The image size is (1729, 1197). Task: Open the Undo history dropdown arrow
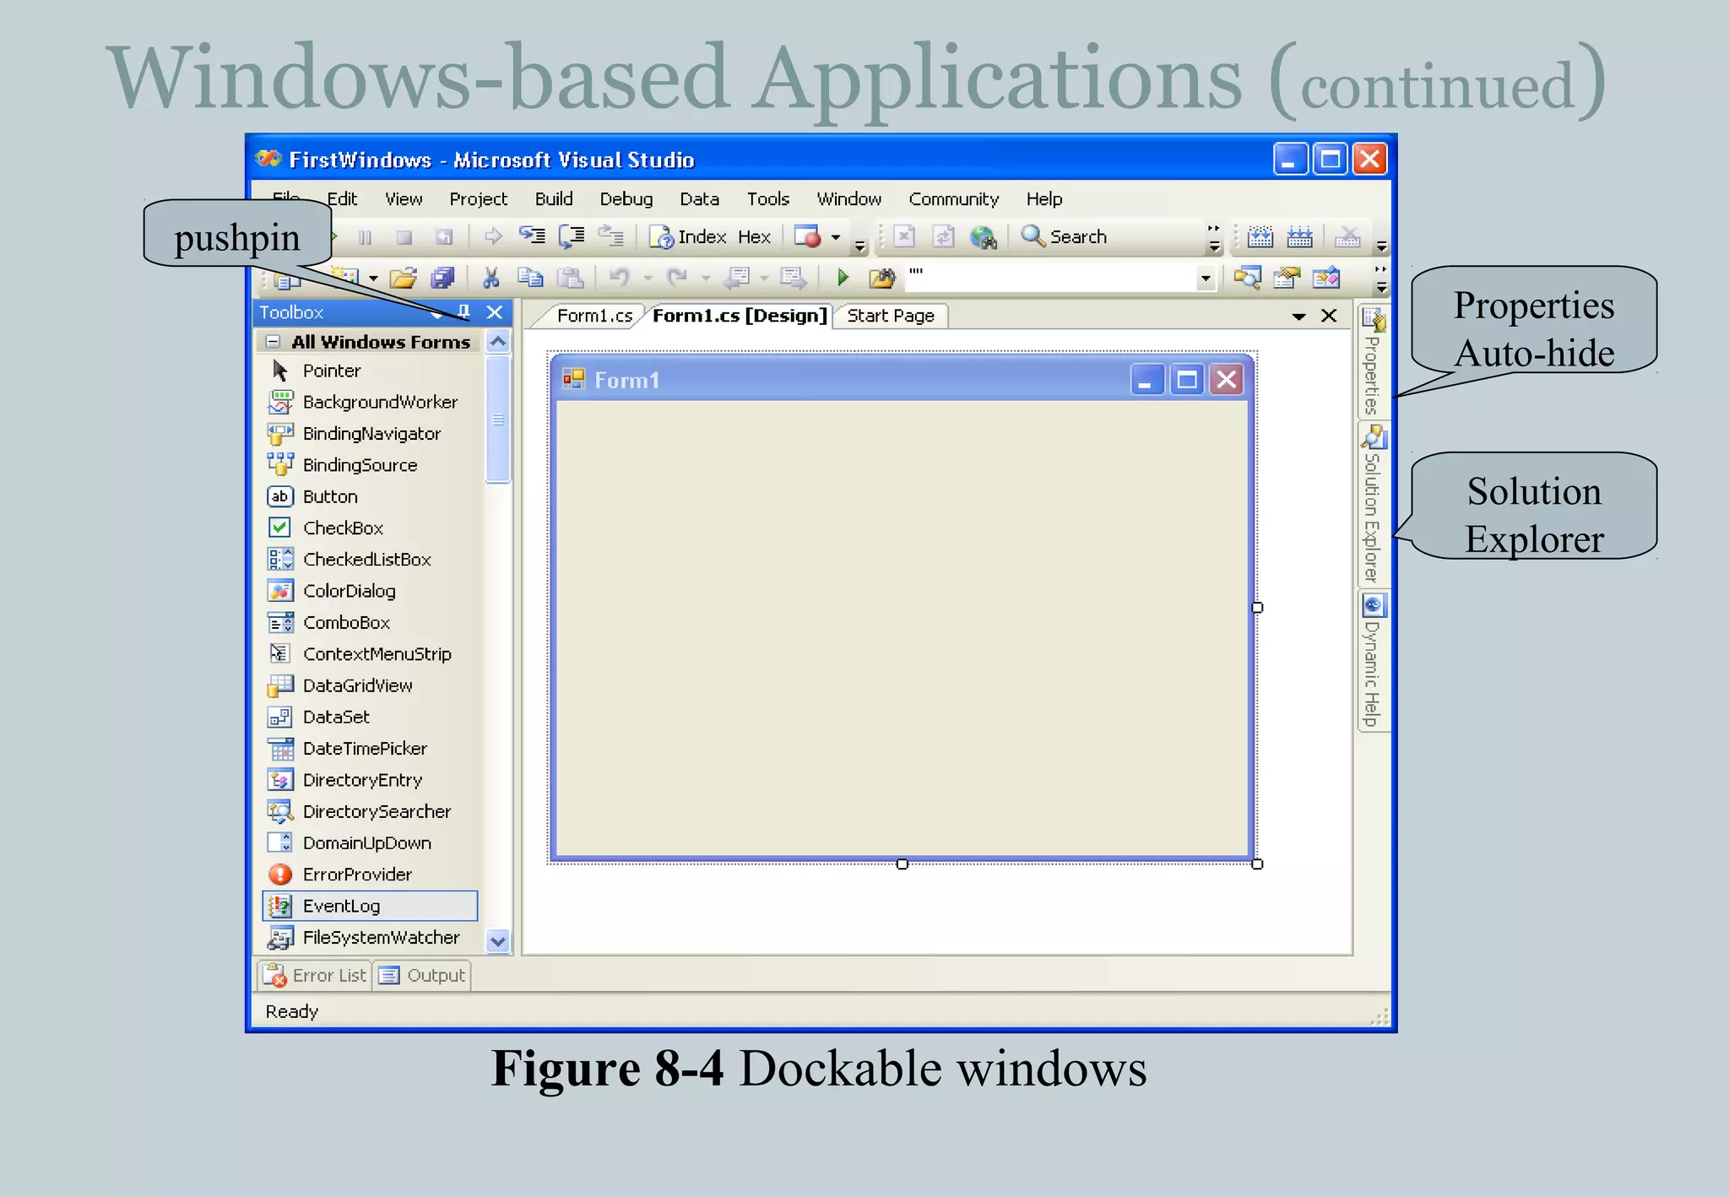point(648,278)
